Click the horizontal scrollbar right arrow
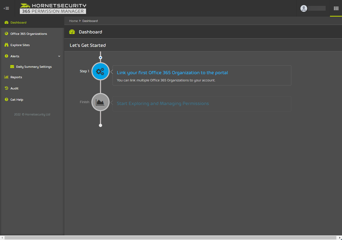 click(x=340, y=238)
